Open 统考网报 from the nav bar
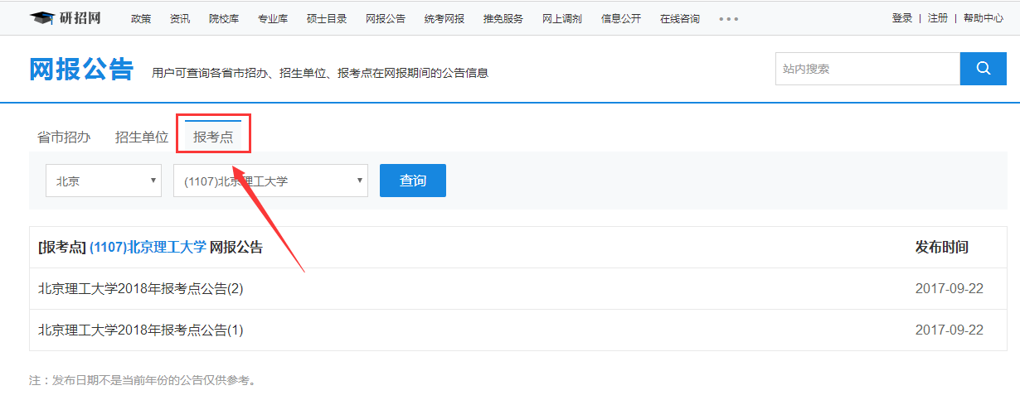The image size is (1020, 400). click(x=444, y=18)
